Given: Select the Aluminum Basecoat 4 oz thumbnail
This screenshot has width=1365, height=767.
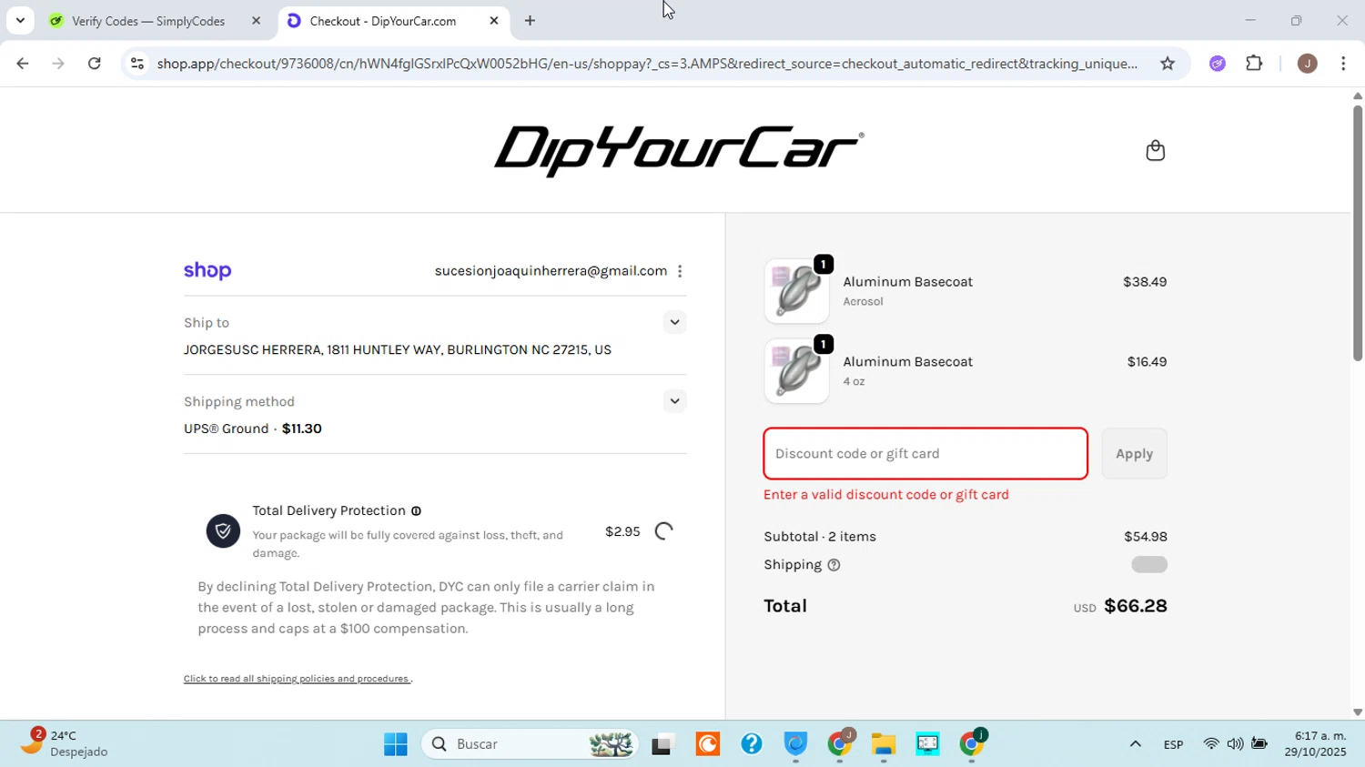Looking at the screenshot, I should (x=796, y=371).
